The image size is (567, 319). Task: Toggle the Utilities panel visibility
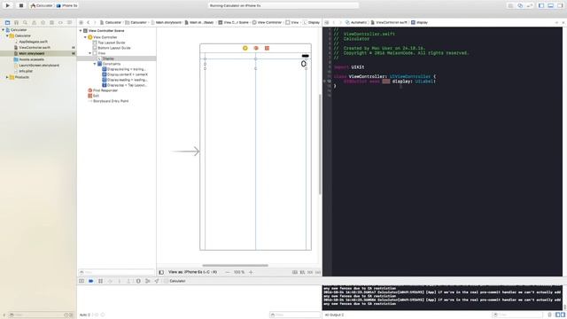[560, 6]
